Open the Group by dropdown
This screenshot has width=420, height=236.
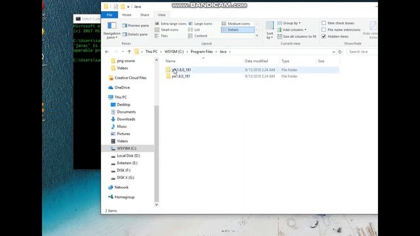tap(289, 23)
